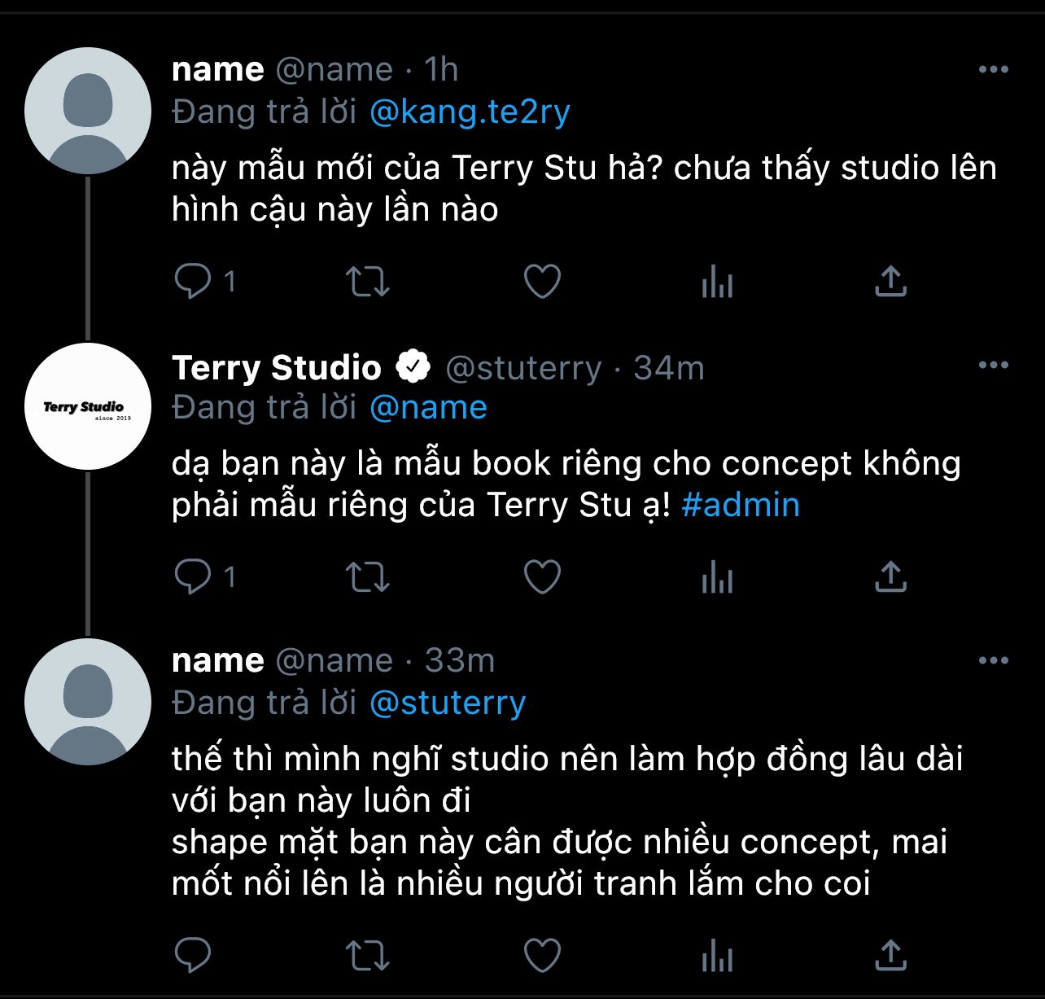
Task: Retweet the first tweet by name
Action: [368, 282]
